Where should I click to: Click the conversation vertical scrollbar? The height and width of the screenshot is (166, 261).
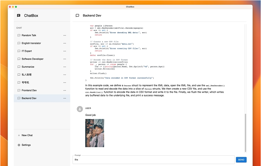(x=245, y=133)
